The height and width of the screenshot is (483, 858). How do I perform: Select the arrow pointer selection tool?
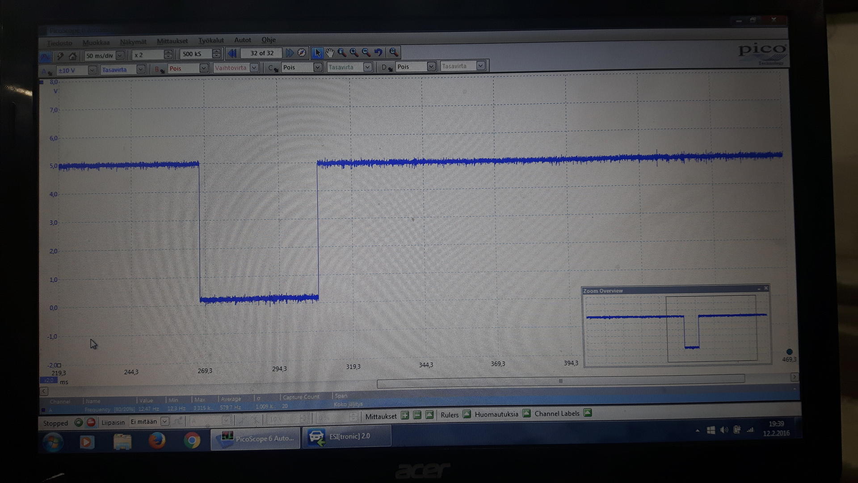(x=317, y=53)
